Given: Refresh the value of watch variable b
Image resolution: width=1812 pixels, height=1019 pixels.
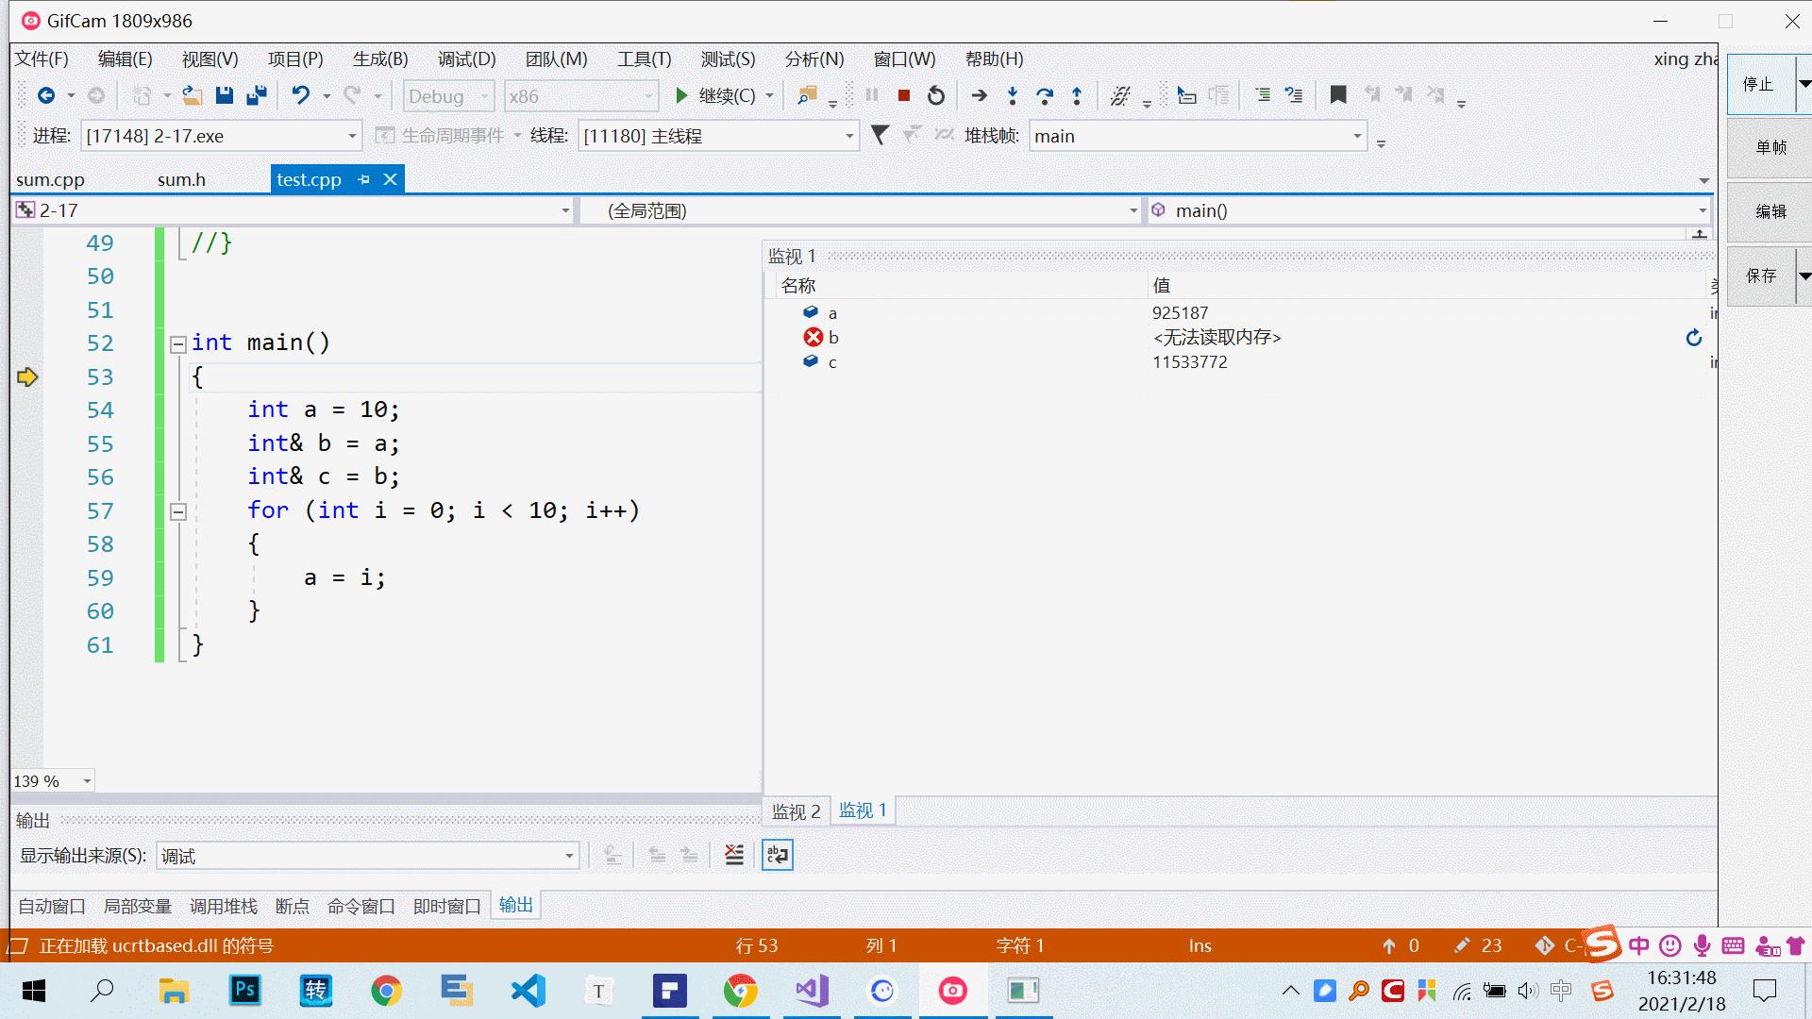Looking at the screenshot, I should click(x=1692, y=338).
